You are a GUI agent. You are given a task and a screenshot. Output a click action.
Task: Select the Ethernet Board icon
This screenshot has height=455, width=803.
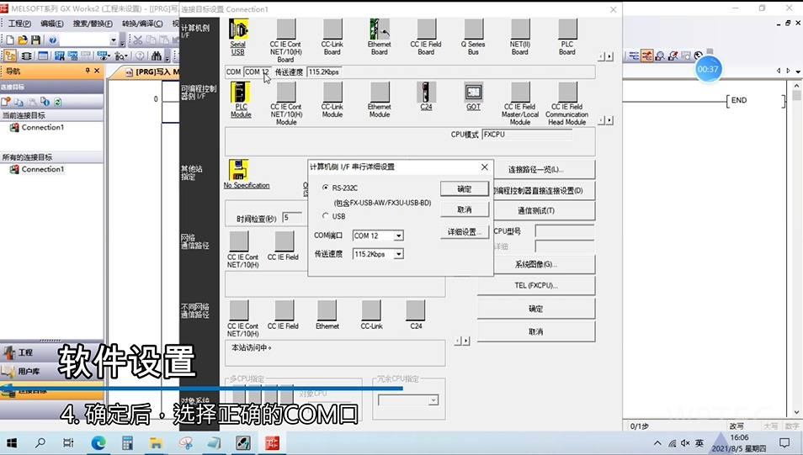click(x=380, y=29)
